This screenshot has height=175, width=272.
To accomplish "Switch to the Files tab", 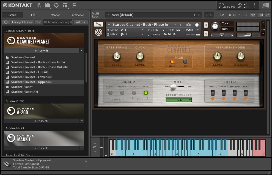I will coord(34,15).
